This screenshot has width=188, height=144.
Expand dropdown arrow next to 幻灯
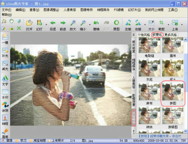[x=46, y=25]
